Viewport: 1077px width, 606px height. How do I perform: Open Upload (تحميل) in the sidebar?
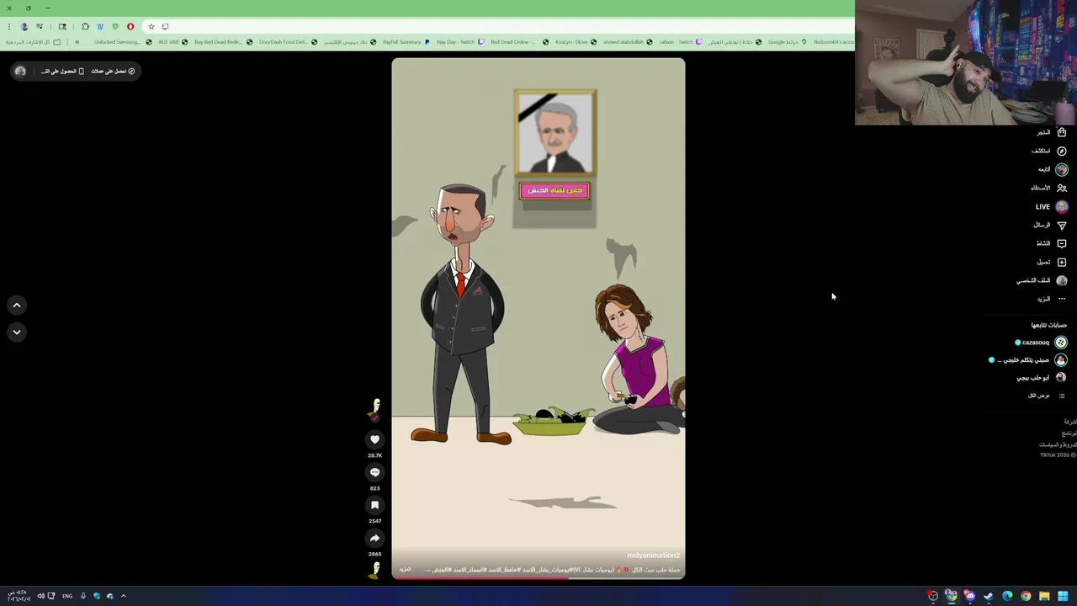point(1052,262)
